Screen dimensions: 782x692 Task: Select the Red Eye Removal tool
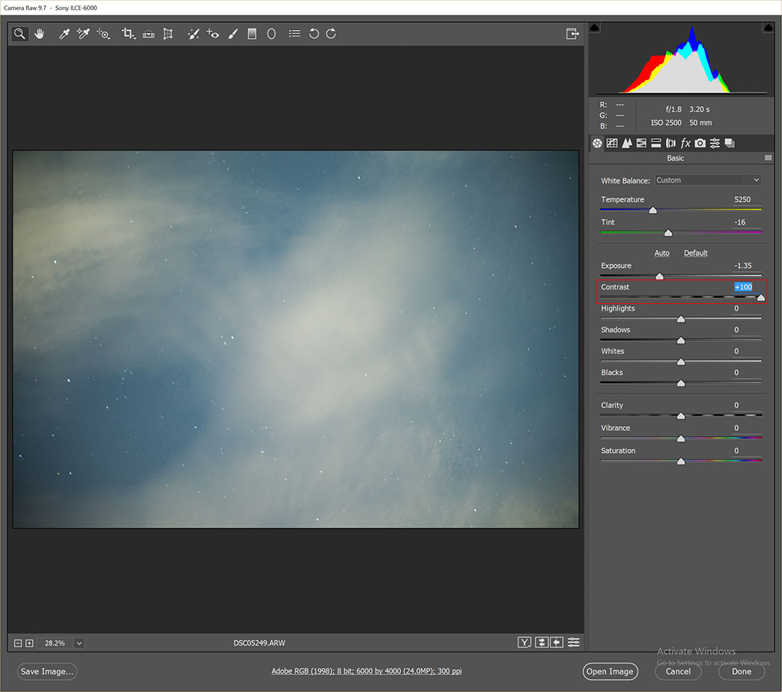[x=213, y=34]
